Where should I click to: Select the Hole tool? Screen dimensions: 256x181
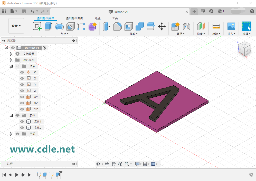click(71, 26)
